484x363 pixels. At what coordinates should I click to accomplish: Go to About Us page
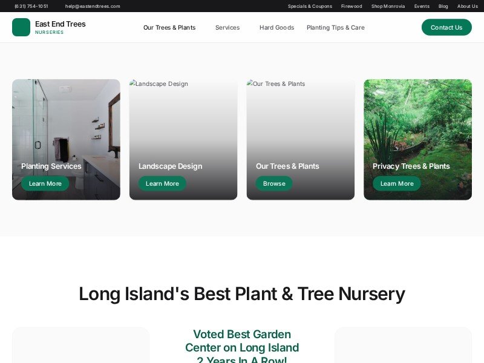click(x=467, y=6)
